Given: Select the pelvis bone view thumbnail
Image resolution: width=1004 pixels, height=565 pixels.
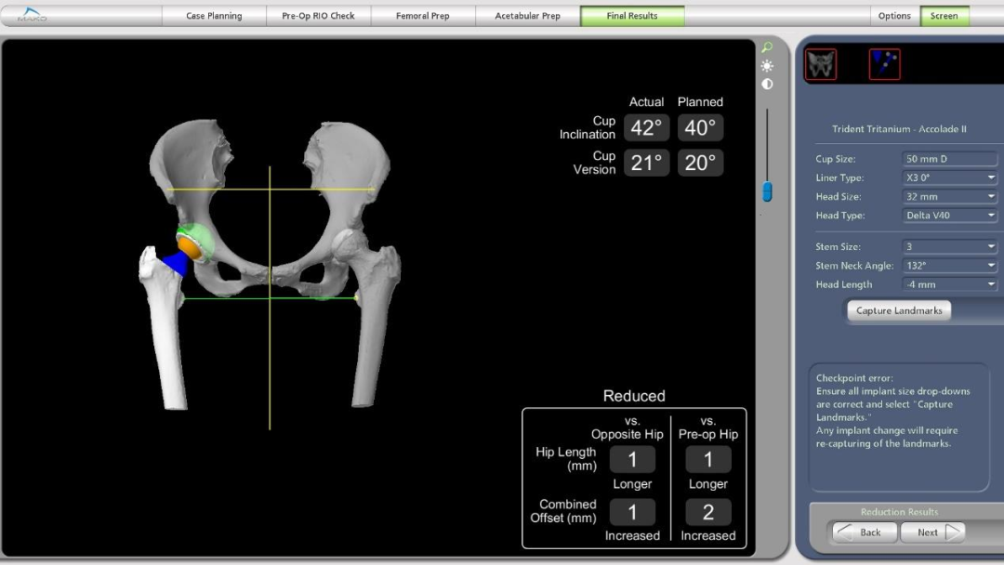Looking at the screenshot, I should click(x=820, y=64).
